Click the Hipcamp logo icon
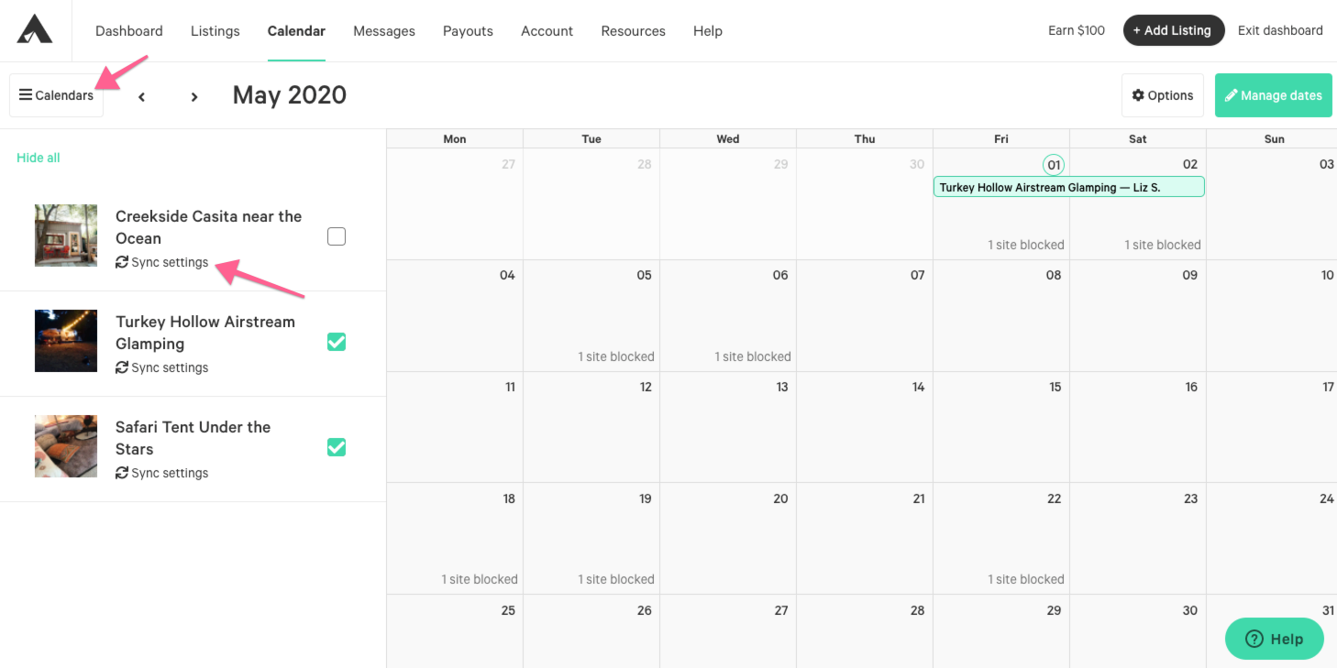The height and width of the screenshot is (668, 1337). (x=35, y=29)
